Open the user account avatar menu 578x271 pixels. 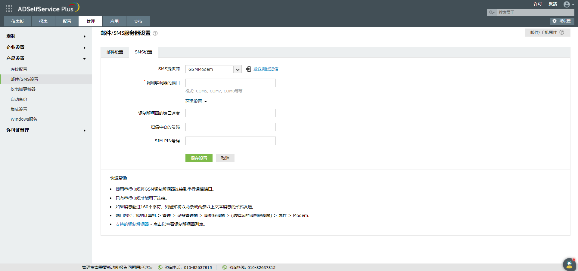(x=567, y=4)
